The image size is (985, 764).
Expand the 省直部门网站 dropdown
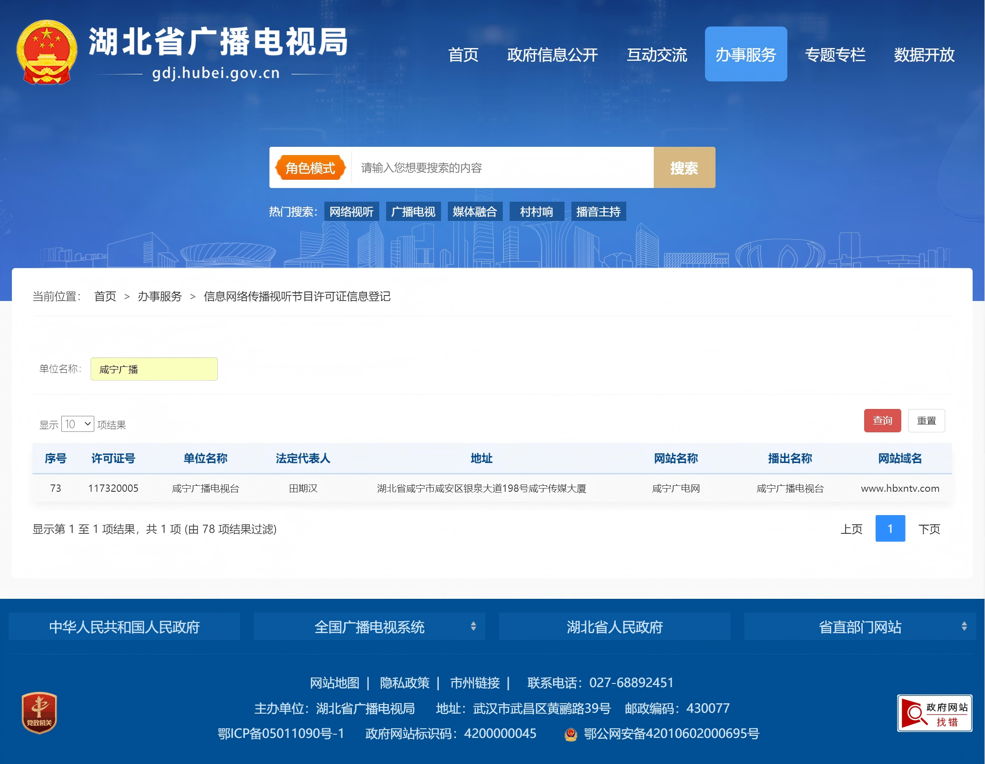click(x=860, y=627)
